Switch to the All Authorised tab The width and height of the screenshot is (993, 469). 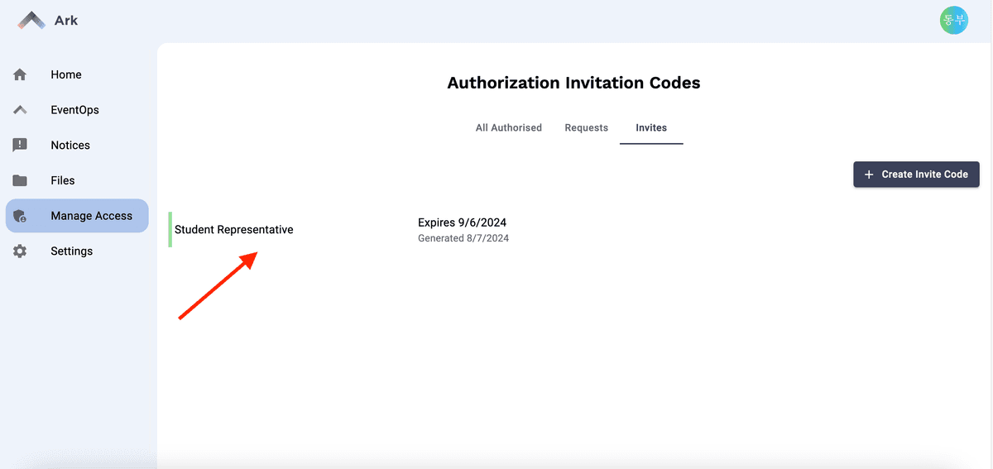[x=508, y=127]
